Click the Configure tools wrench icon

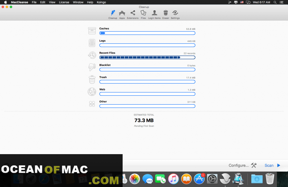tap(254, 165)
